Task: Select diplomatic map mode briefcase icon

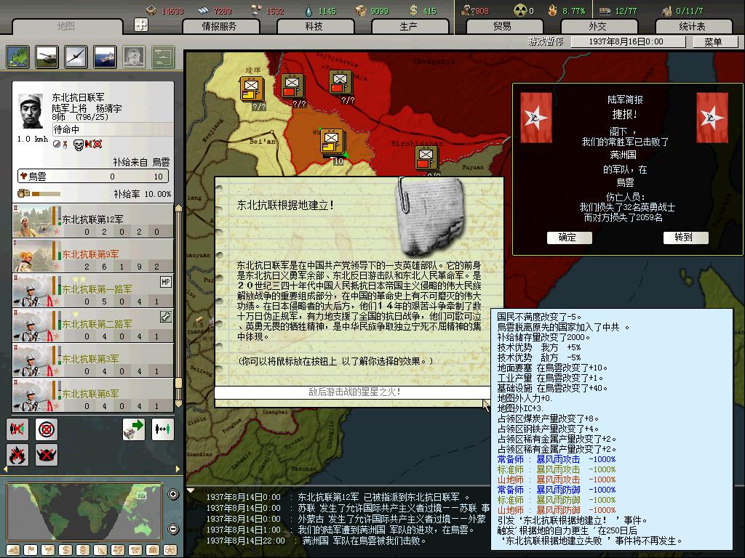Action: [153, 551]
